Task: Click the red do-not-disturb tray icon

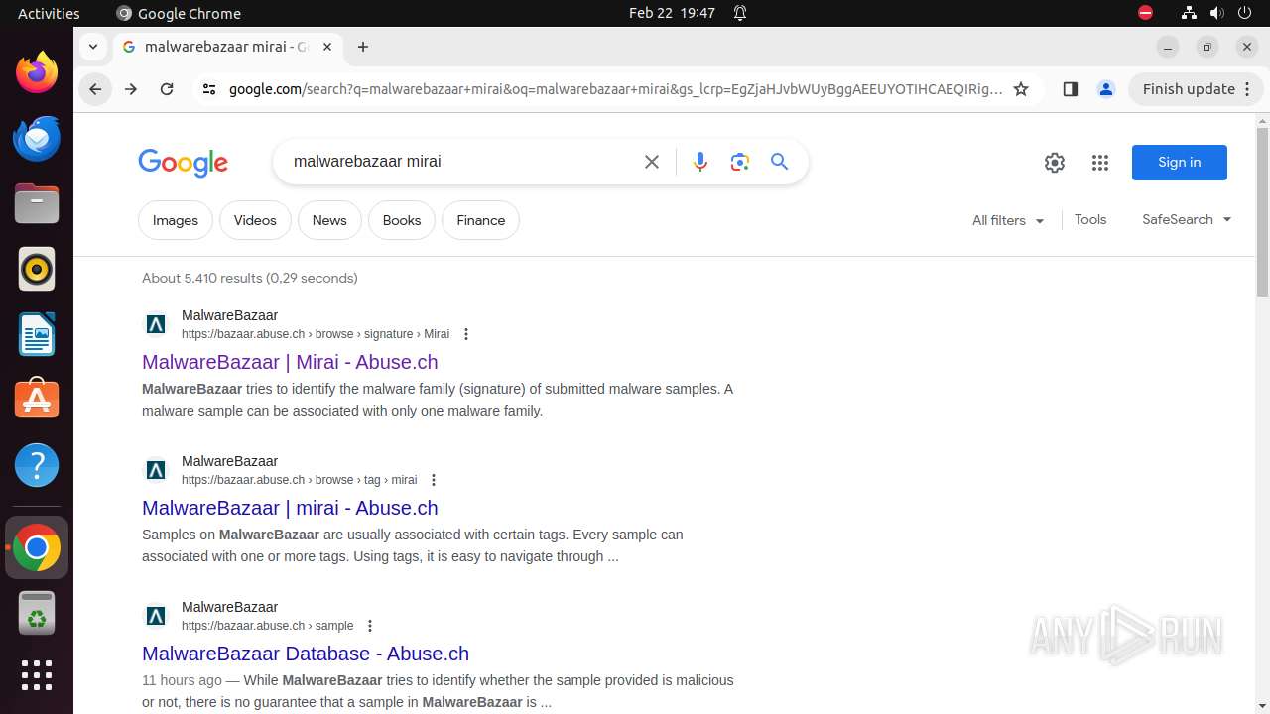Action: [x=1145, y=13]
